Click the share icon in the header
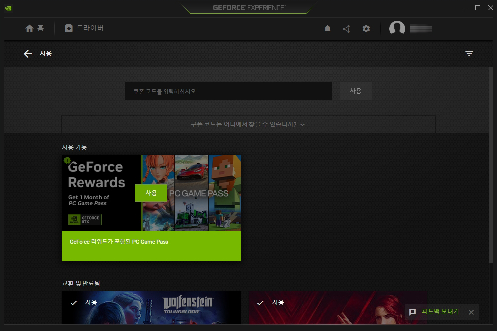The width and height of the screenshot is (497, 331). click(347, 29)
